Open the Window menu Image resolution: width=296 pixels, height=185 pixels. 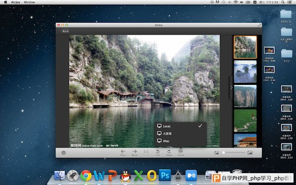pyautogui.click(x=29, y=2)
